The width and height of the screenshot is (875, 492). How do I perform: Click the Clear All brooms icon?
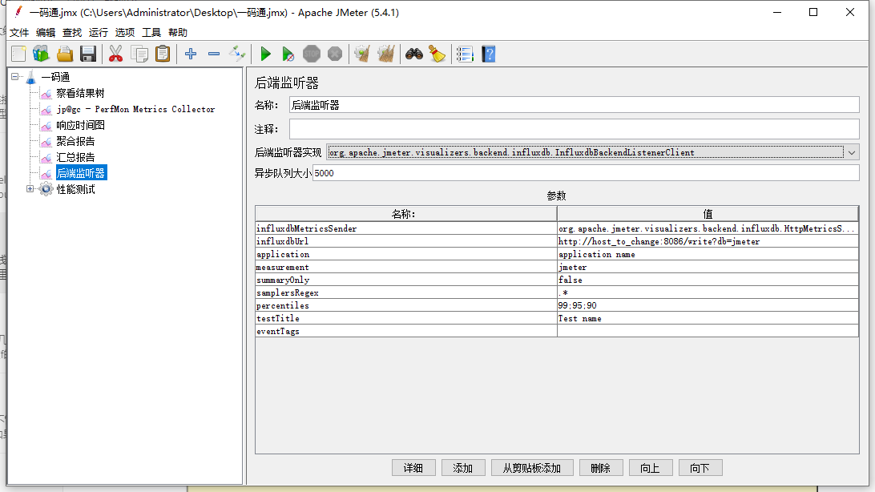385,54
